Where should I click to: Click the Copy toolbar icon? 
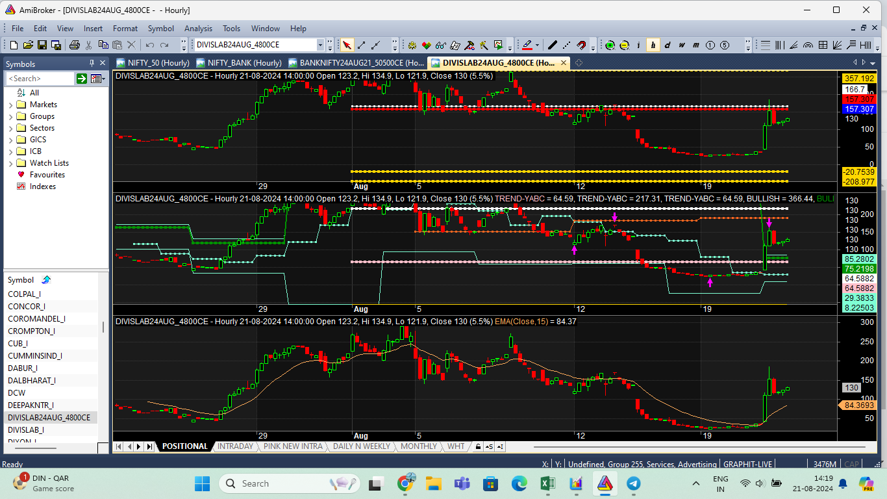point(103,45)
